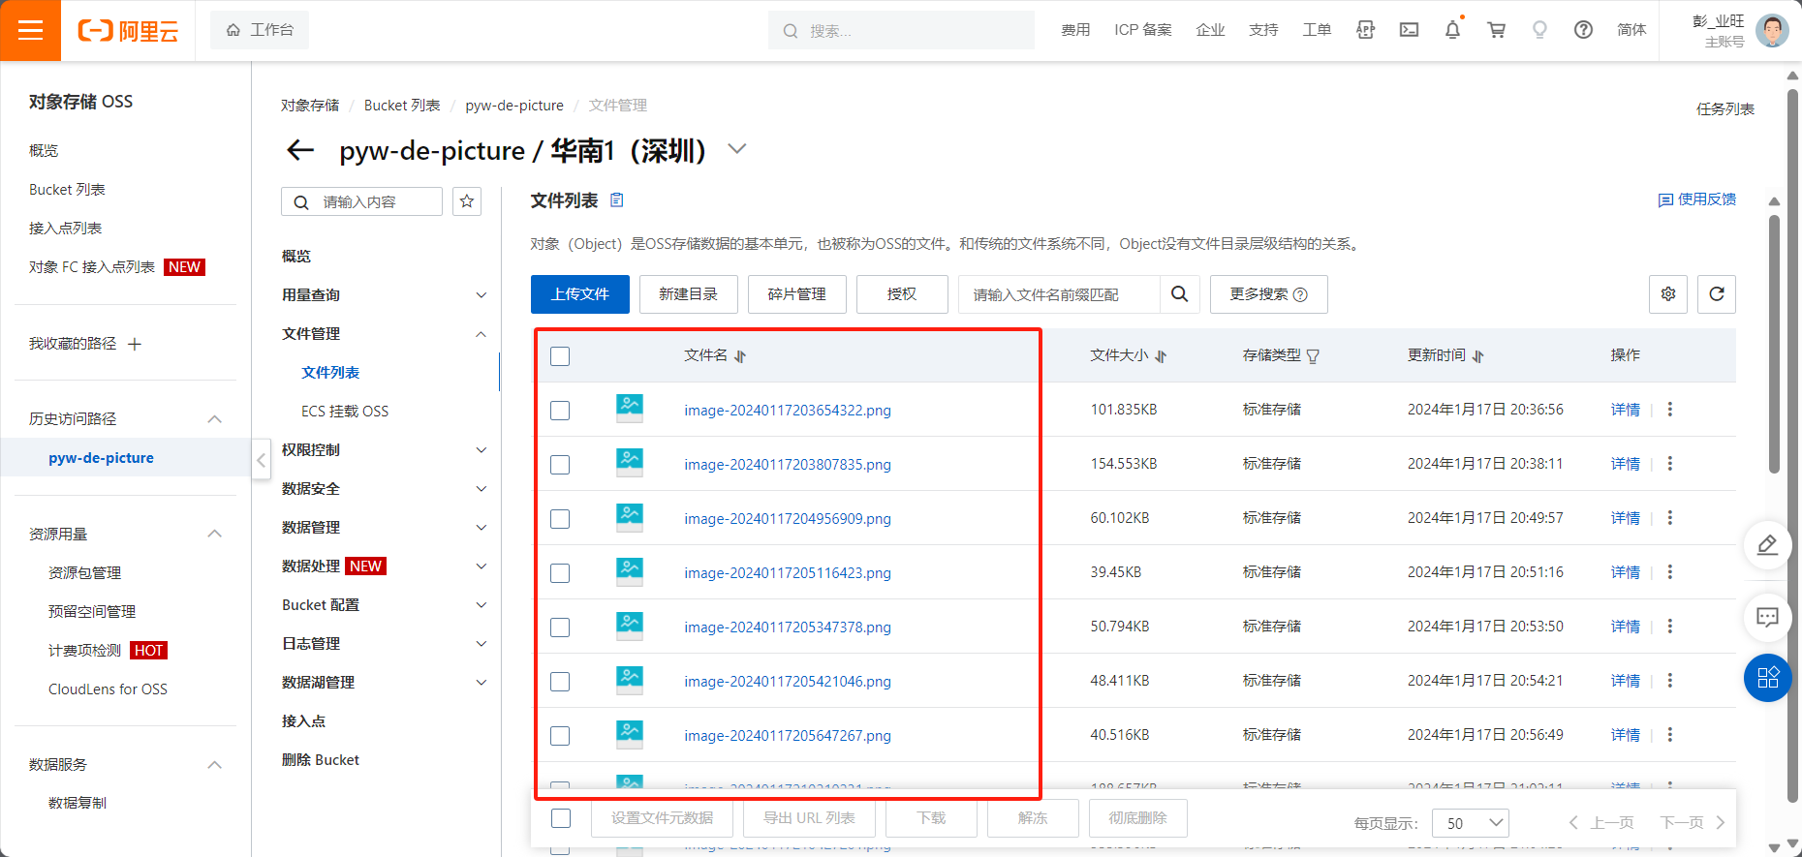Open the help question mark icon

(1583, 30)
